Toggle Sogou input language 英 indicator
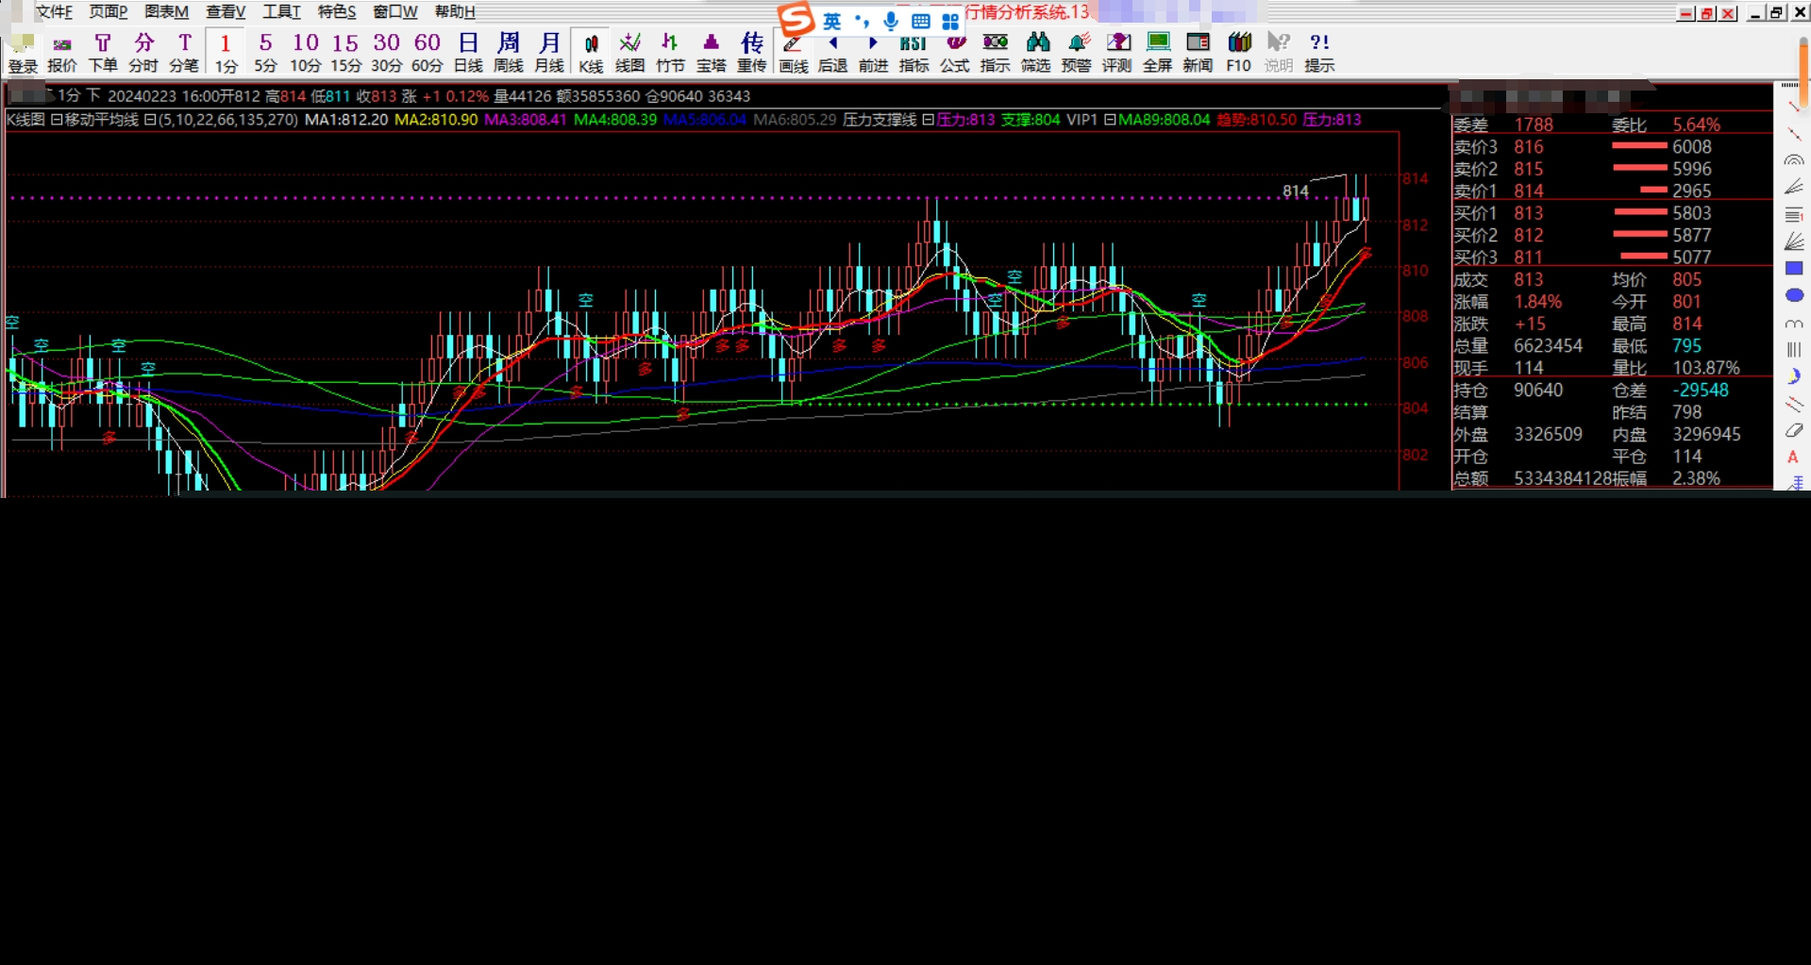This screenshot has width=1811, height=965. tap(831, 21)
